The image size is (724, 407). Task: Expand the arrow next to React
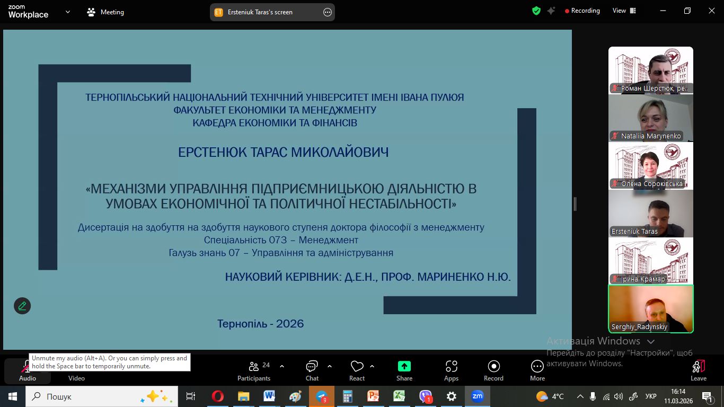[372, 366]
